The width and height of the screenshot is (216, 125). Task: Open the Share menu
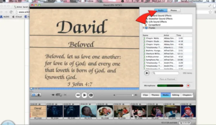pyautogui.click(x=63, y=1)
